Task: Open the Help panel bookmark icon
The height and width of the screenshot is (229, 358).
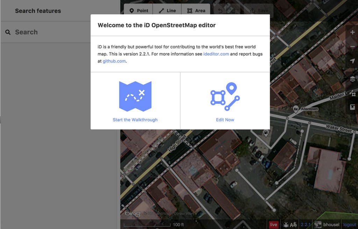Action: pos(352,108)
